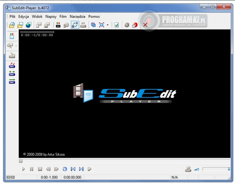235x184 pixels.
Task: Maximize the SubEdit-Player window
Action: coord(212,7)
